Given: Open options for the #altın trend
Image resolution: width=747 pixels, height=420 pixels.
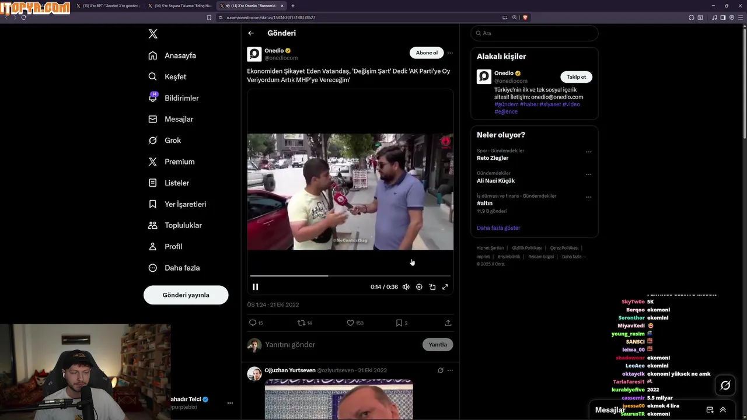Looking at the screenshot, I should [x=588, y=197].
